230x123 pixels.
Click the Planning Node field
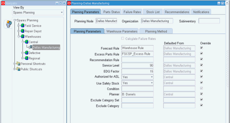pyautogui.click(x=107, y=21)
